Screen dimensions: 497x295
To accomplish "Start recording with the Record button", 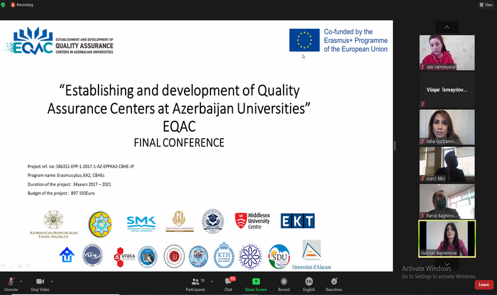I will coord(284,284).
